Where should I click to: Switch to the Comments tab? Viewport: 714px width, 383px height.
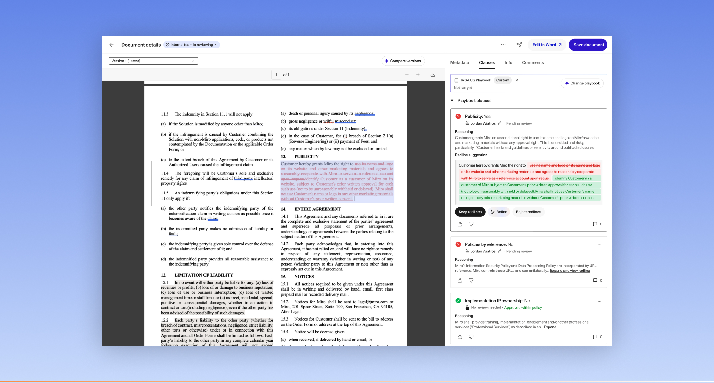[533, 62]
